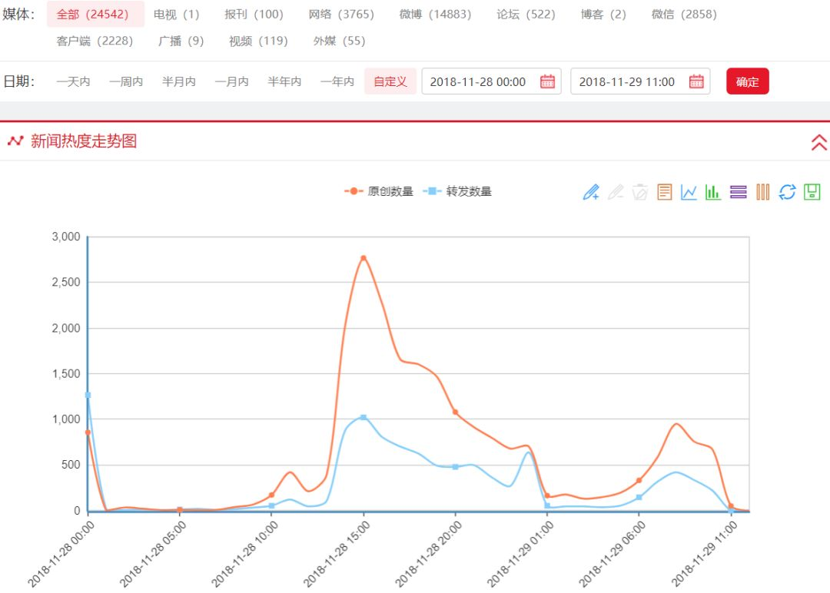Select the 一天内 date range
The image size is (830, 593).
click(x=73, y=81)
